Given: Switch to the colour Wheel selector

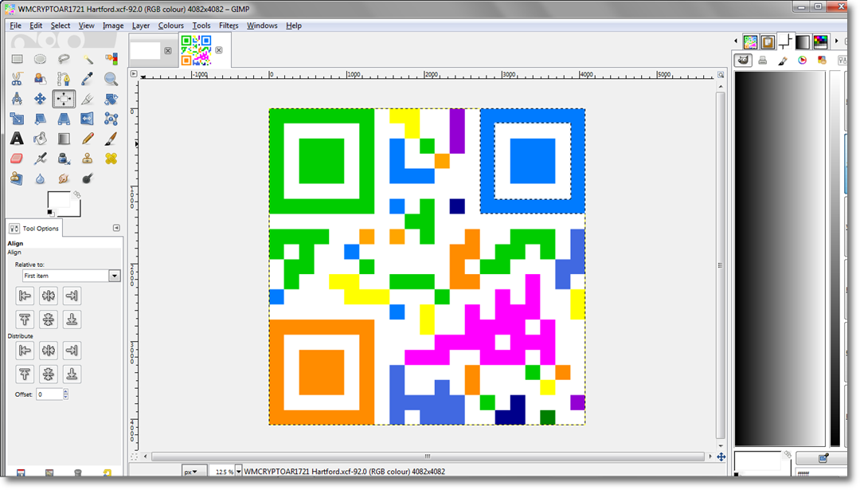Looking at the screenshot, I should tap(803, 61).
